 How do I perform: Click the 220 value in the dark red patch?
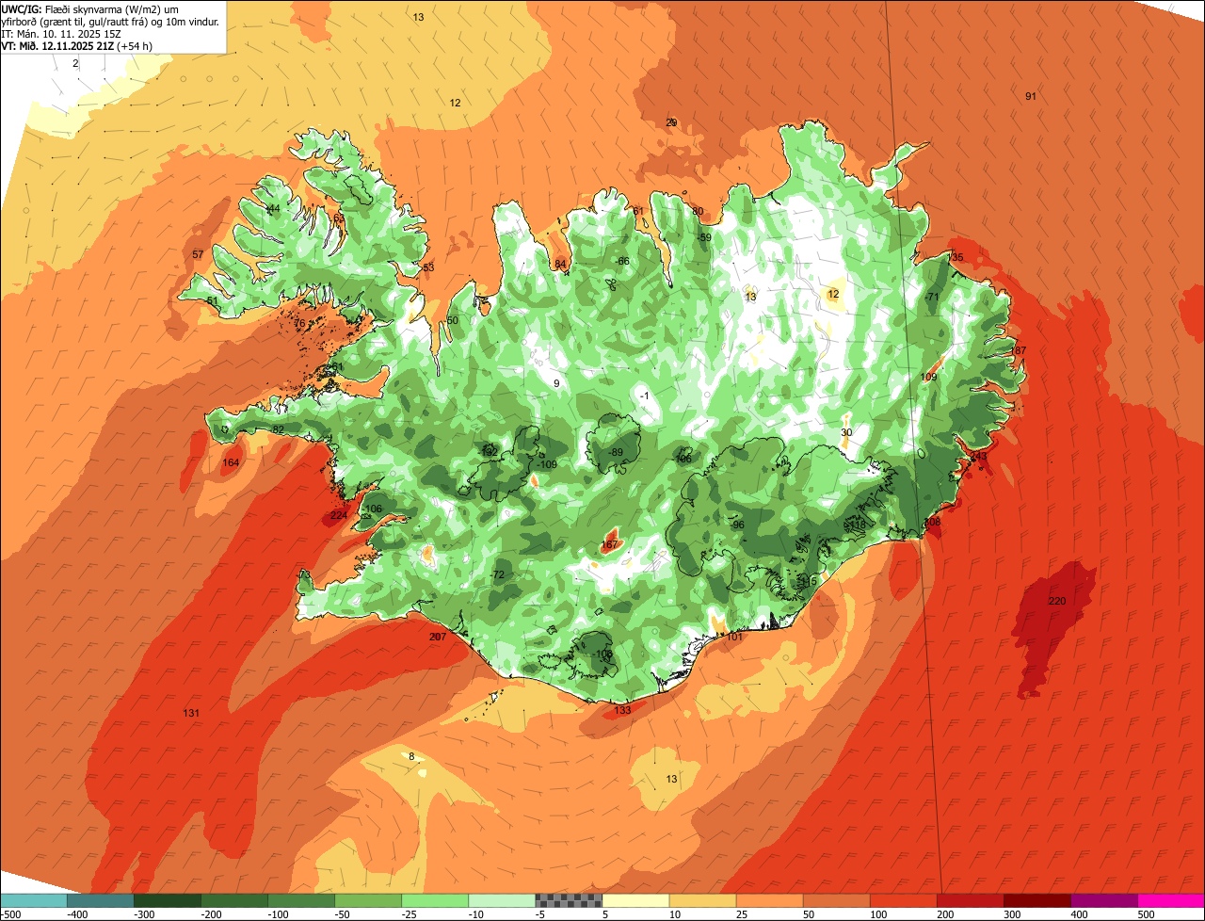1056,601
